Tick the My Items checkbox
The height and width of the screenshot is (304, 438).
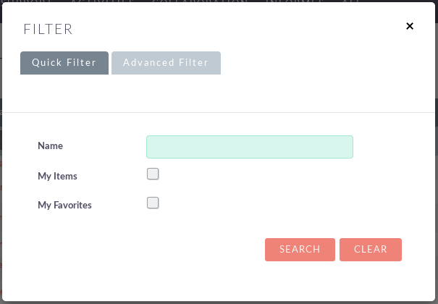click(x=153, y=174)
